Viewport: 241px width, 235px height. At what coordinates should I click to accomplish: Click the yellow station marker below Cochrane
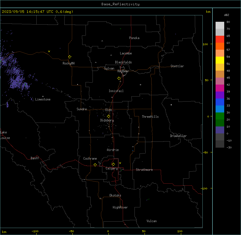[95, 165]
